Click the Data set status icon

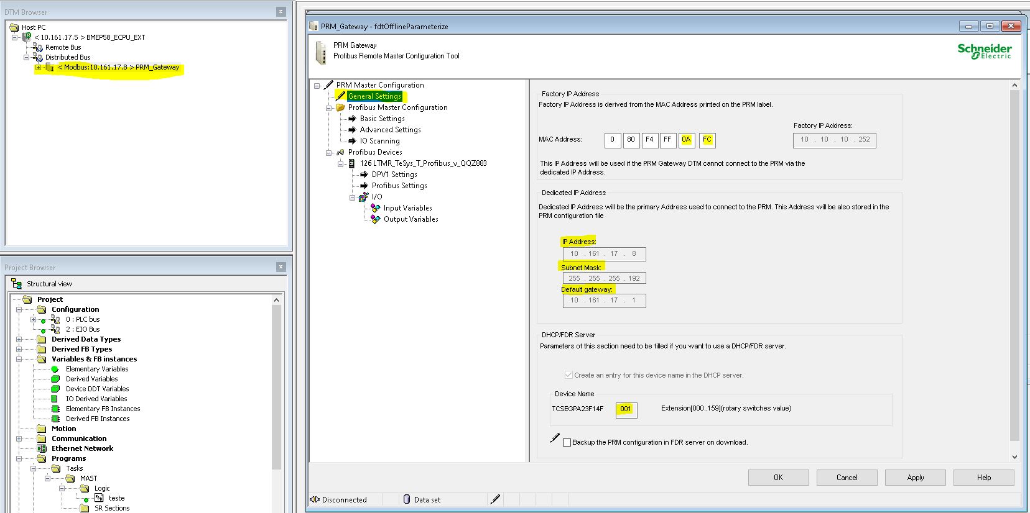(407, 499)
